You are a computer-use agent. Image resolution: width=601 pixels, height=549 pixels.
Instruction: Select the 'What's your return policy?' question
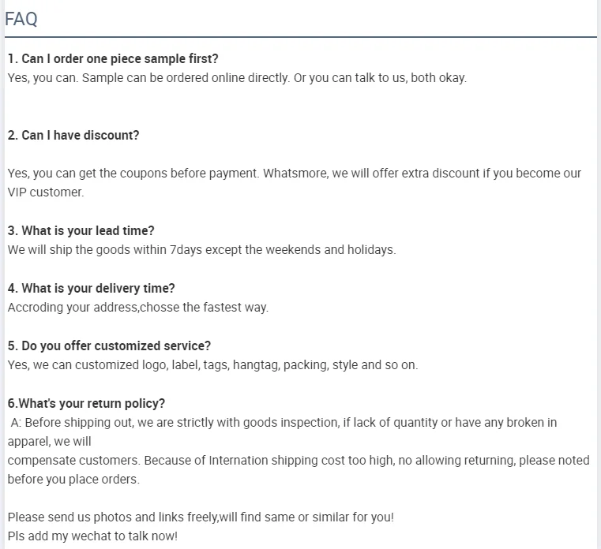point(87,404)
